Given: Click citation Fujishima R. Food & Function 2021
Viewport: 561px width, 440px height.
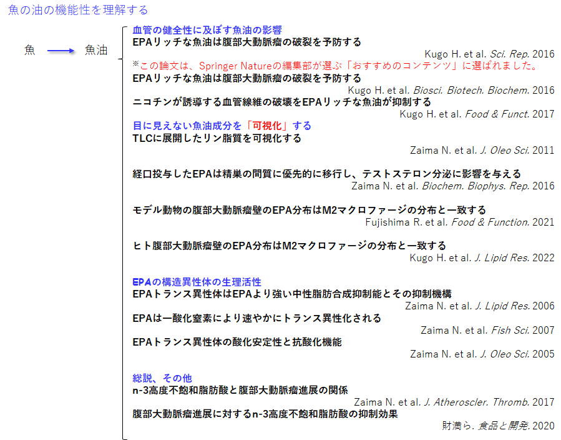Looking at the screenshot, I should 460,222.
